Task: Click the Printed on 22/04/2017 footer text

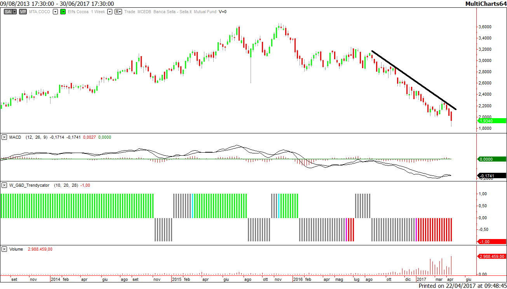Action: (463, 286)
